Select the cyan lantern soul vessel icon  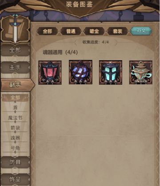coord(111,72)
